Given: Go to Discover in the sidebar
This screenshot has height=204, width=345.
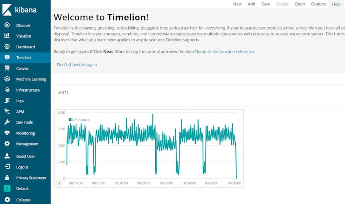Looking at the screenshot, I should pos(23,26).
